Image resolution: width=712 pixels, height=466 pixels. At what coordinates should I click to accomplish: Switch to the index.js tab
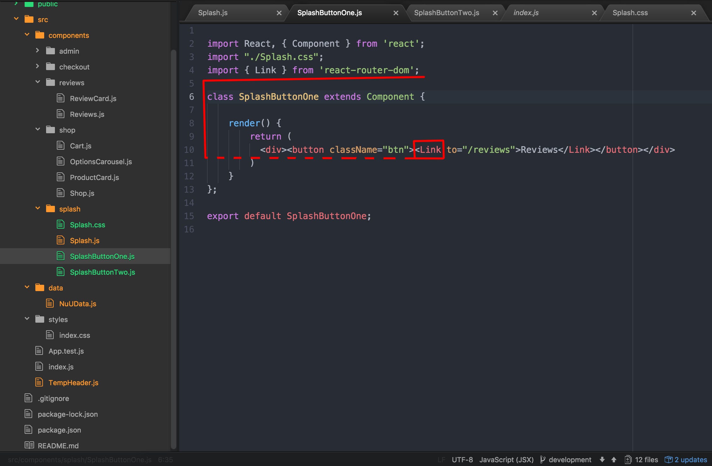tap(526, 13)
